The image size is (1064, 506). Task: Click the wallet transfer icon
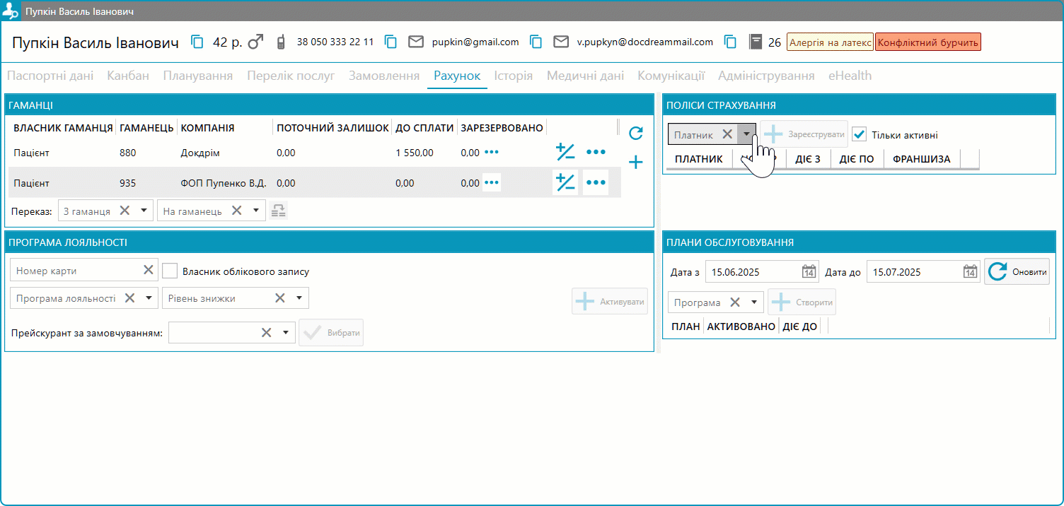(279, 211)
